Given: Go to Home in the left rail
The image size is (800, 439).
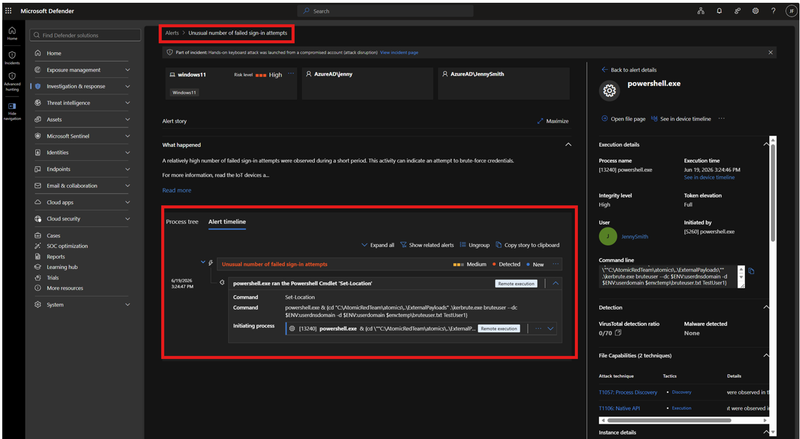Looking at the screenshot, I should 12,33.
